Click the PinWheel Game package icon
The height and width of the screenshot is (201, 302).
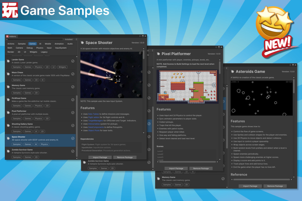[8, 99]
